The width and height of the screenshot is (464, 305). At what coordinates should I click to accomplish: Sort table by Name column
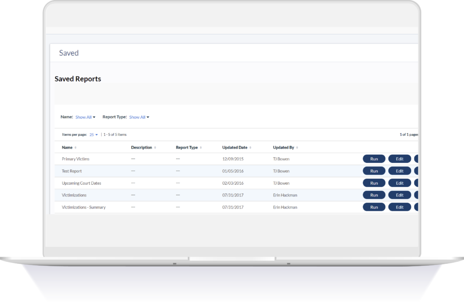click(x=69, y=148)
